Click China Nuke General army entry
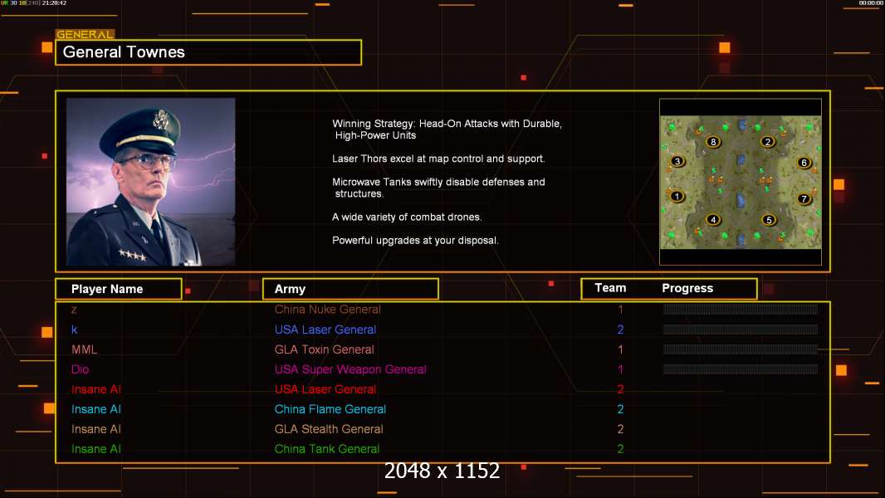Image resolution: width=885 pixels, height=498 pixels. click(x=327, y=310)
